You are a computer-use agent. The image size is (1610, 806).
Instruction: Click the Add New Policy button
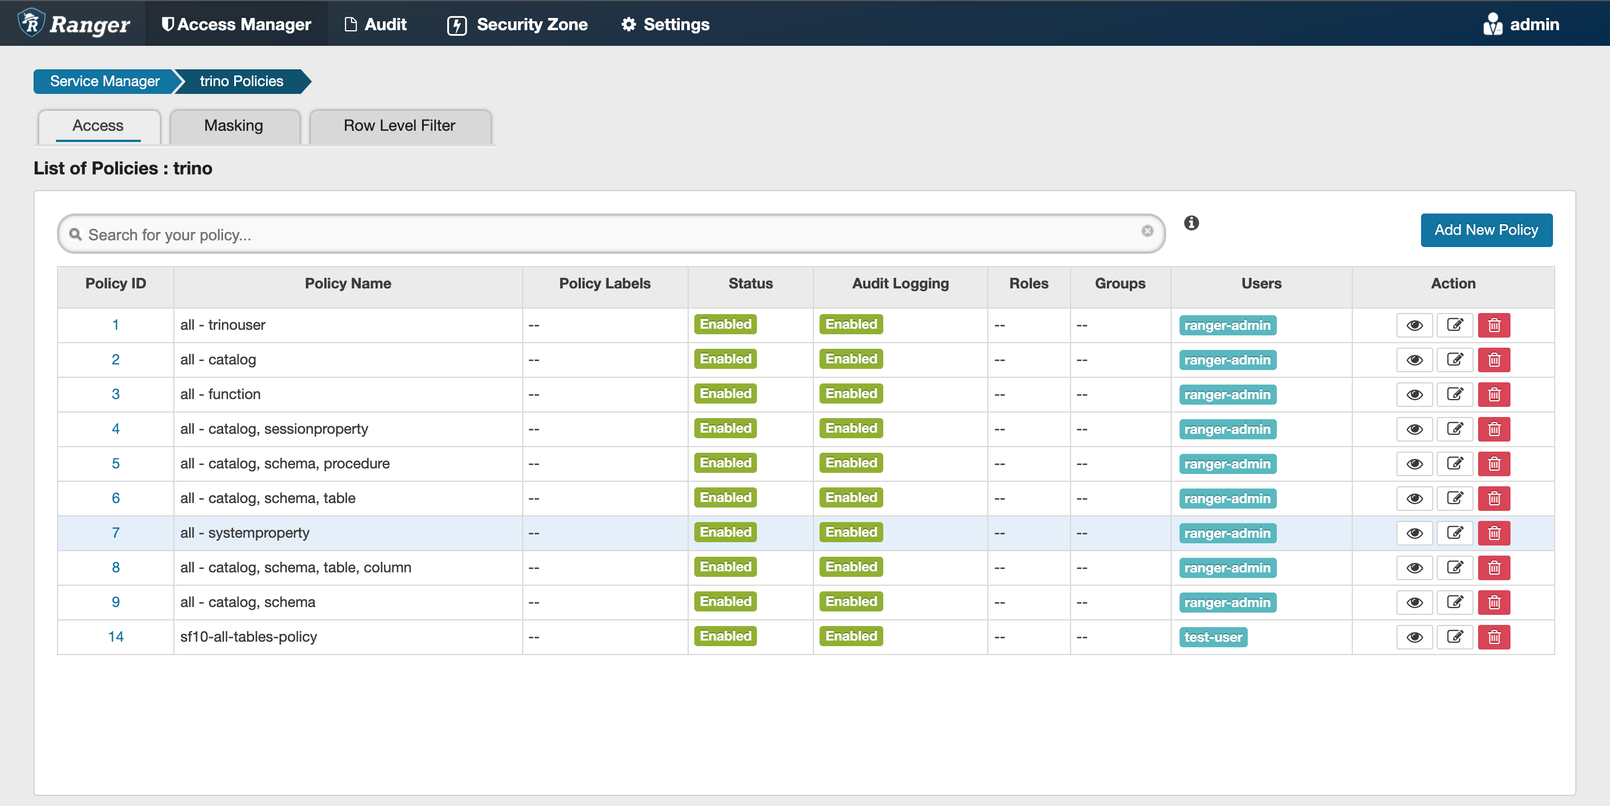[x=1486, y=230]
